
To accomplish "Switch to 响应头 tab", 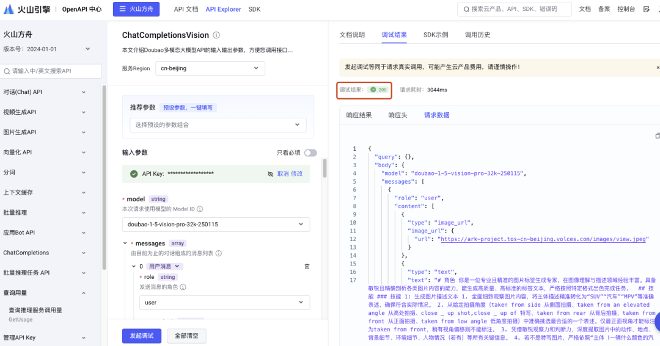I will point(398,115).
